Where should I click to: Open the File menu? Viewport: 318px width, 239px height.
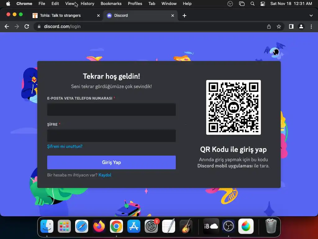click(42, 3)
